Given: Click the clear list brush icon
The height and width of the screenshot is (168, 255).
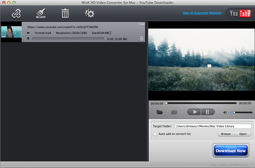Looking at the screenshot, I should (x=41, y=14).
